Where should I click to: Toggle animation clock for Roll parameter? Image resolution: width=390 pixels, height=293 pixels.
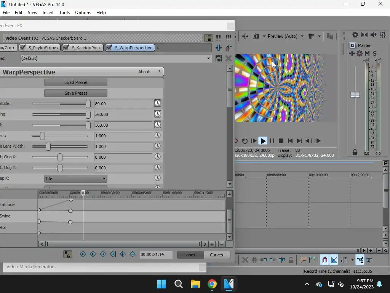(x=157, y=125)
